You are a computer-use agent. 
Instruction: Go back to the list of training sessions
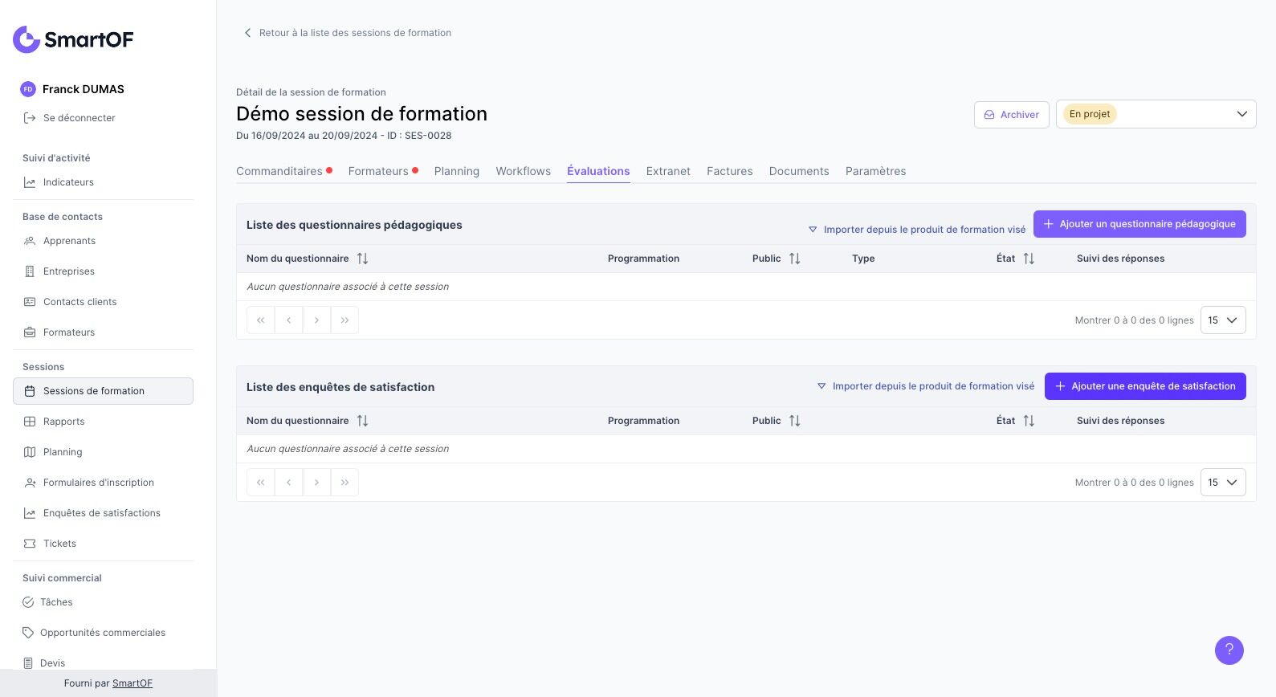(348, 33)
